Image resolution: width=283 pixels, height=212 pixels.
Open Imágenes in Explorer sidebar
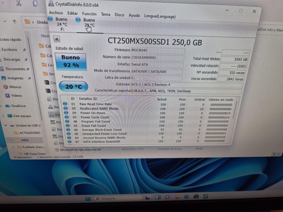coord(15,78)
